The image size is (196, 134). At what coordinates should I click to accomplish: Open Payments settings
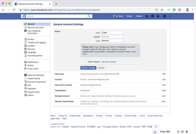32,88
